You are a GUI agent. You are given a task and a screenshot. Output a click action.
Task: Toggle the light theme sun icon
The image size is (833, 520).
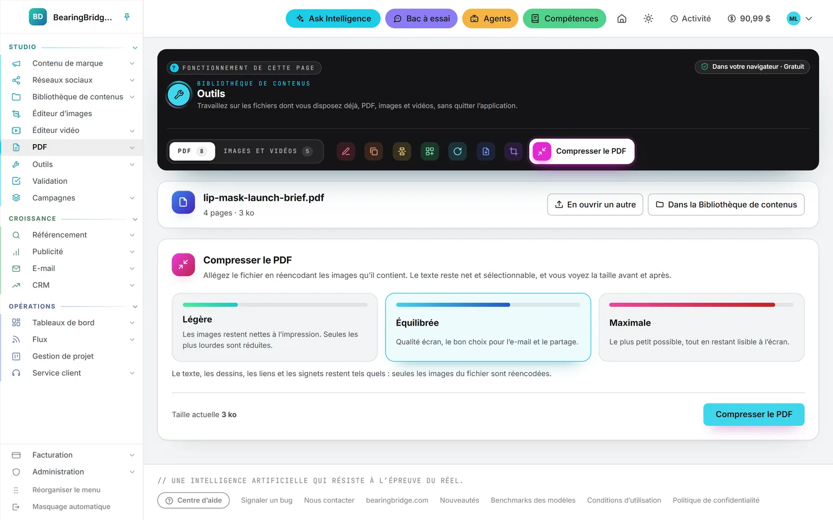coord(648,18)
